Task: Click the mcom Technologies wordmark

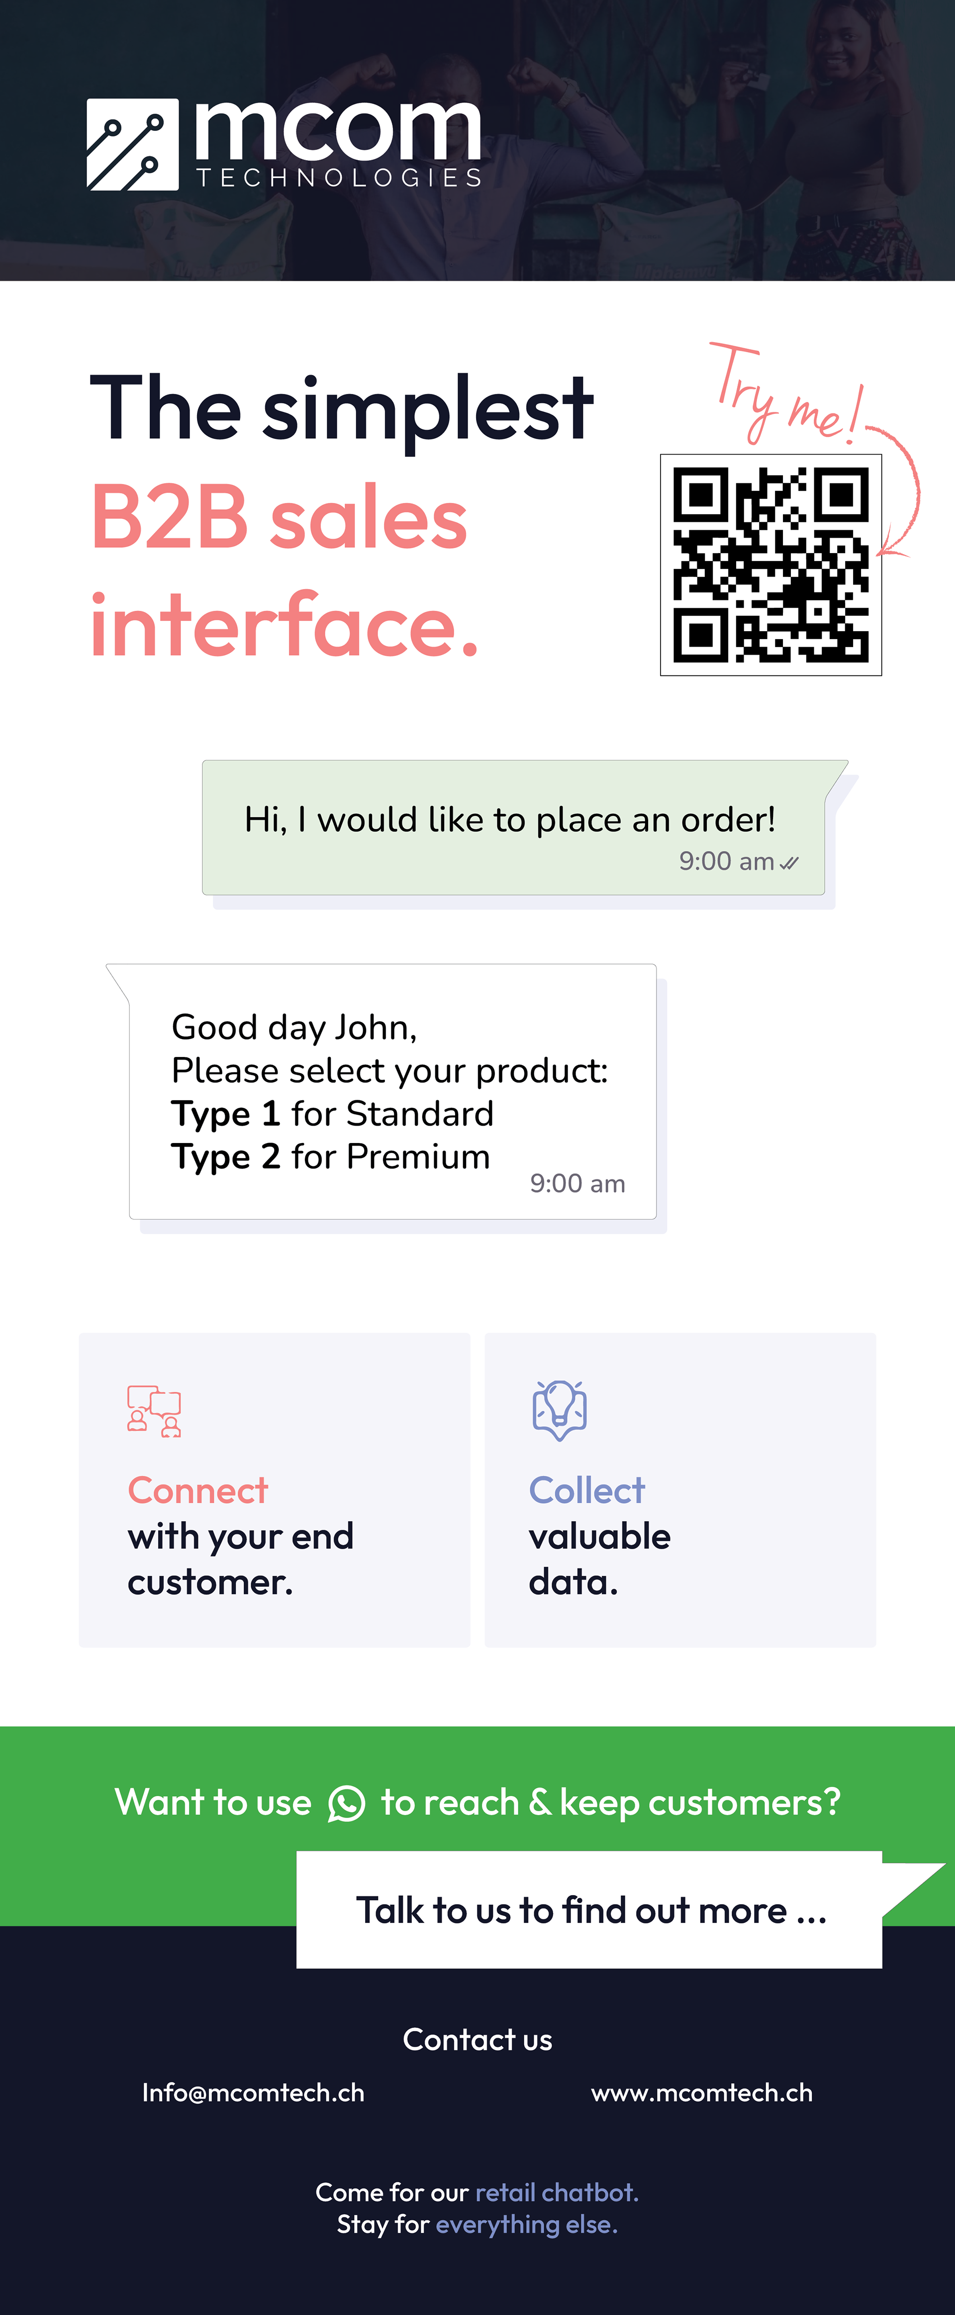Action: pos(339,144)
